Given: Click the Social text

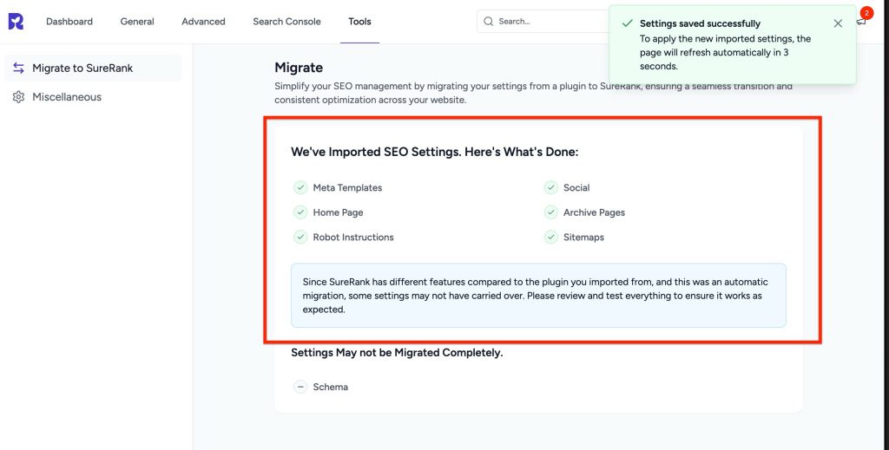Looking at the screenshot, I should (576, 187).
